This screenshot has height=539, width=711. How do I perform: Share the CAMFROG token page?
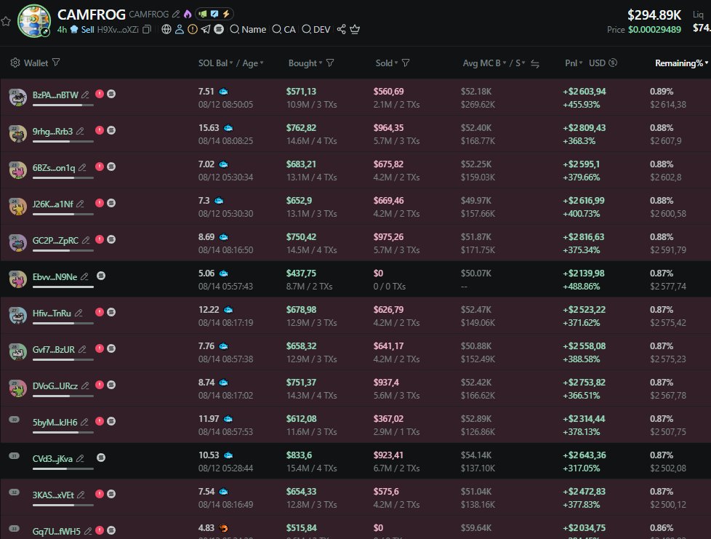click(x=342, y=30)
